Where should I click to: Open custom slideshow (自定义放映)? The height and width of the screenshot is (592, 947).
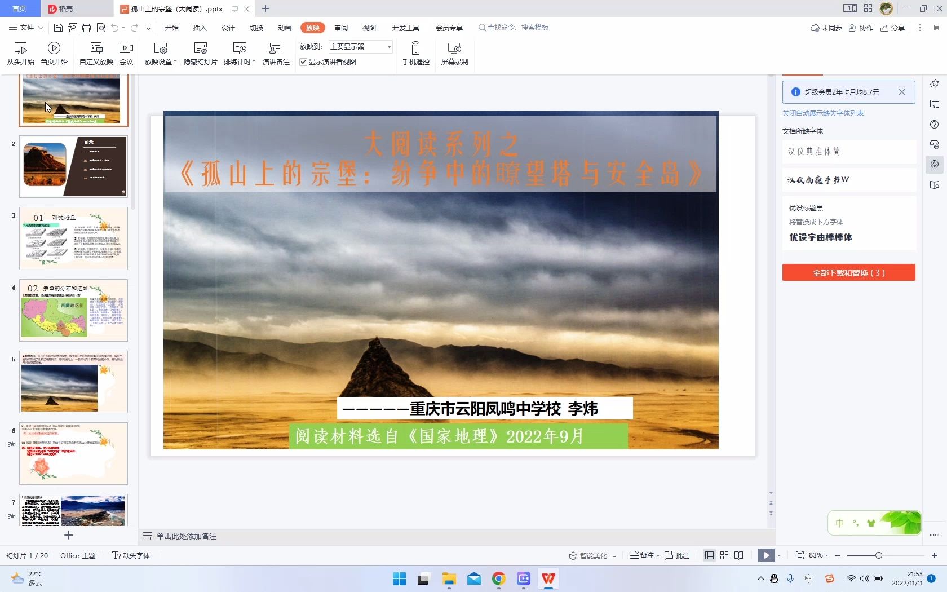click(x=96, y=54)
